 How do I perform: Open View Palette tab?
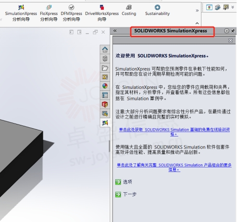(105, 77)
